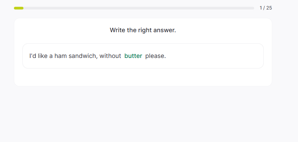
Task: Click the green filled part of progress bar
Action: click(19, 8)
